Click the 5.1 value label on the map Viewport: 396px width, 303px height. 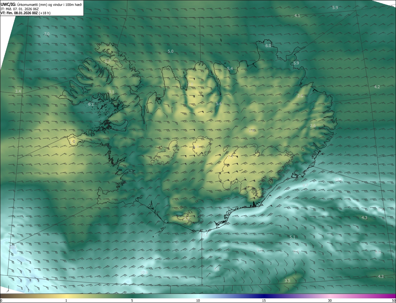click(x=292, y=237)
